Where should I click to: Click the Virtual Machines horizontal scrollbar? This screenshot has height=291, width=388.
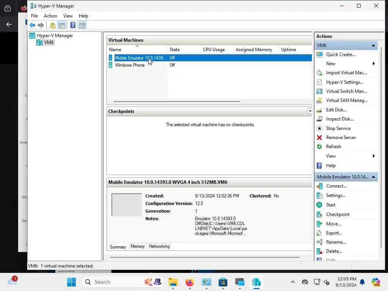pos(177,102)
